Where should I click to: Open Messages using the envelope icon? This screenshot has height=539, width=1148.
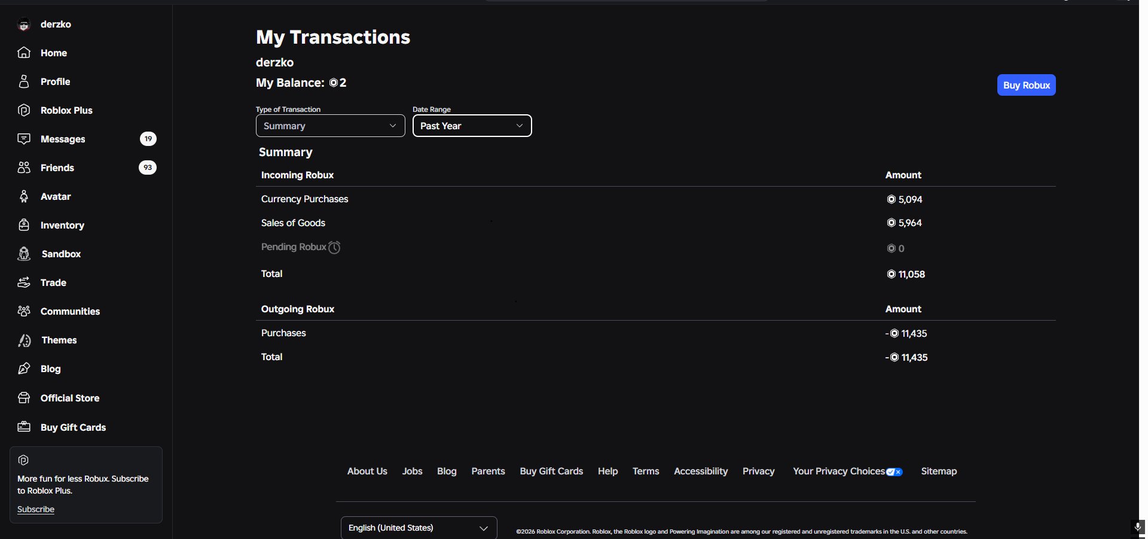24,139
